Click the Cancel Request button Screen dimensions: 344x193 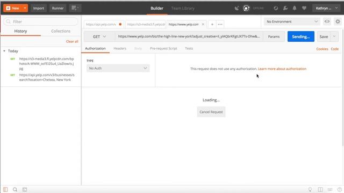(x=211, y=112)
